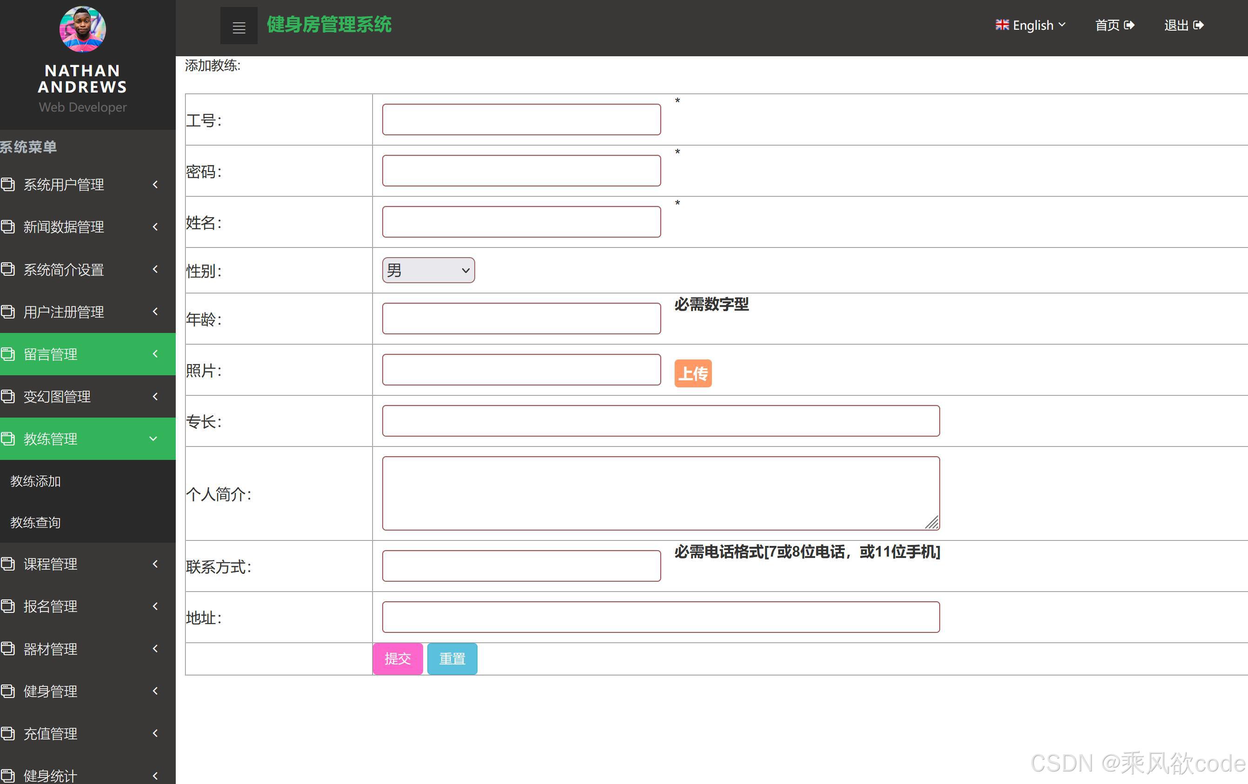Submit the form with 提交 button
This screenshot has width=1248, height=784.
[x=398, y=658]
